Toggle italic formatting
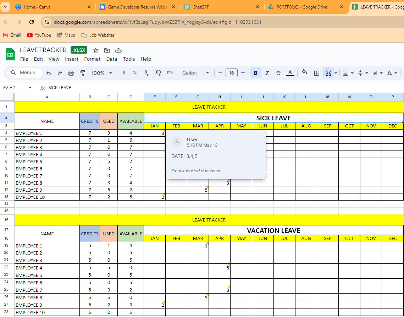Screen dimensions: 404x317 (x=267, y=73)
